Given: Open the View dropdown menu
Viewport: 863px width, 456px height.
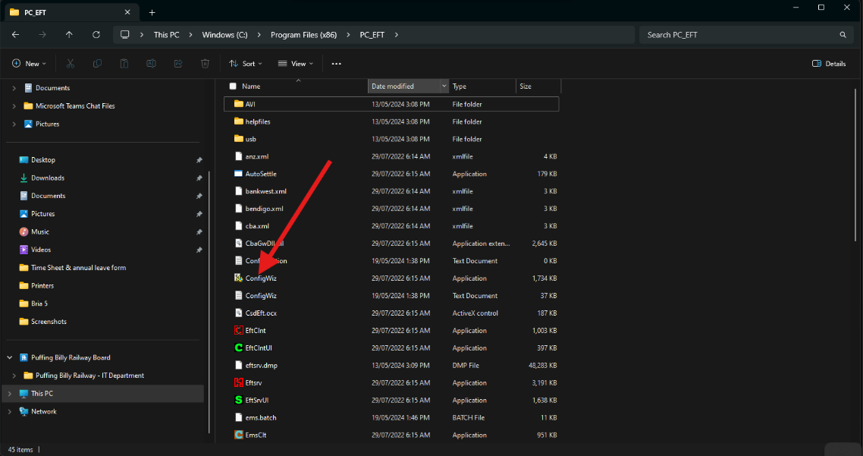Looking at the screenshot, I should click(x=296, y=64).
